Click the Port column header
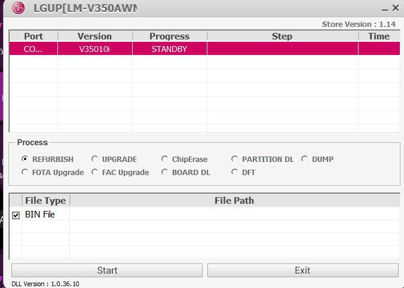This screenshot has height=288, width=404. pos(33,36)
